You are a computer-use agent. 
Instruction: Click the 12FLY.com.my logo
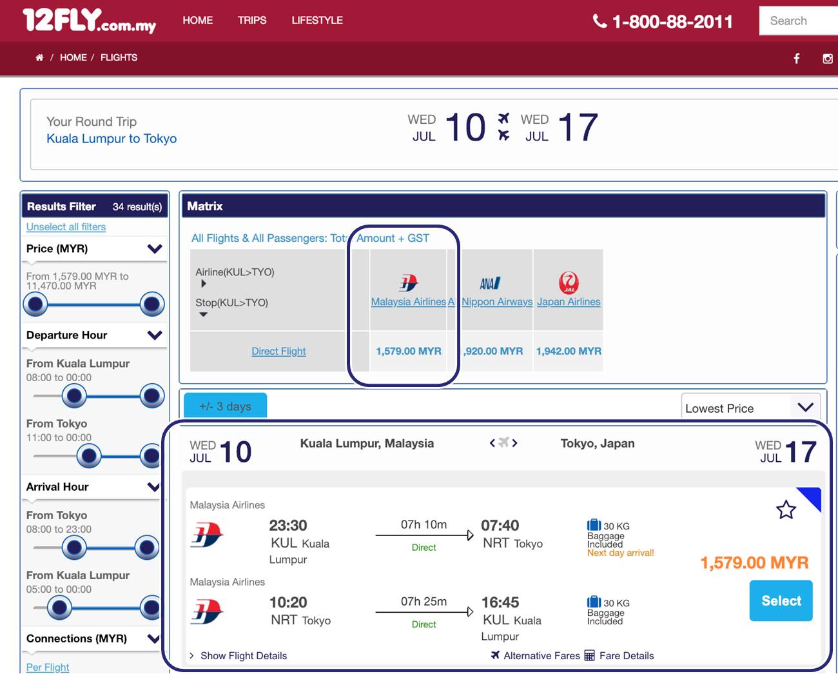point(89,21)
